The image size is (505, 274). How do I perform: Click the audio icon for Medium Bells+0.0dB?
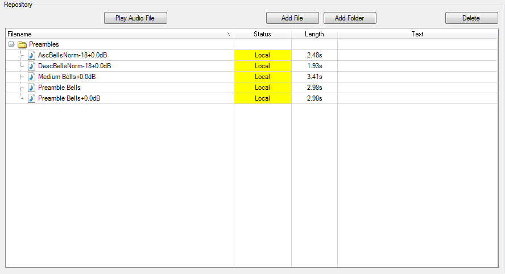tap(31, 77)
